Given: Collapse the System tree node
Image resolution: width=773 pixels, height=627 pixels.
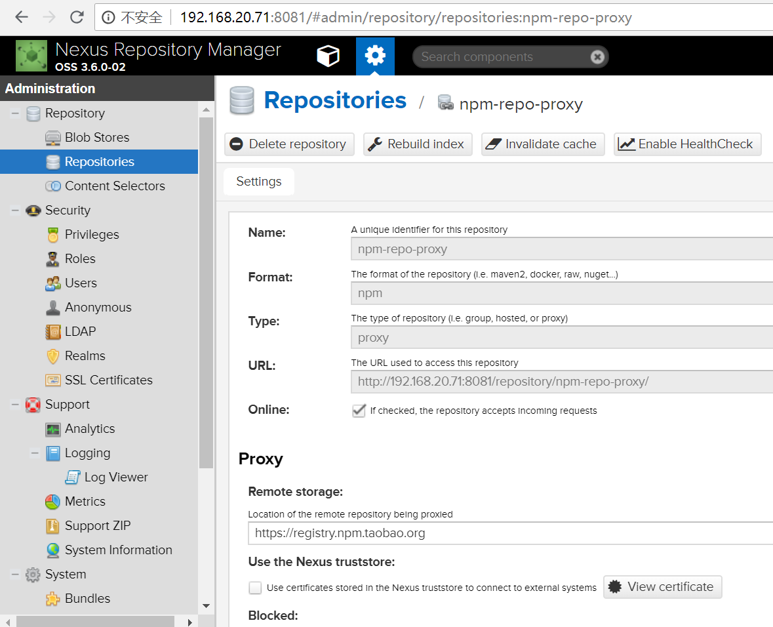Looking at the screenshot, I should [15, 575].
